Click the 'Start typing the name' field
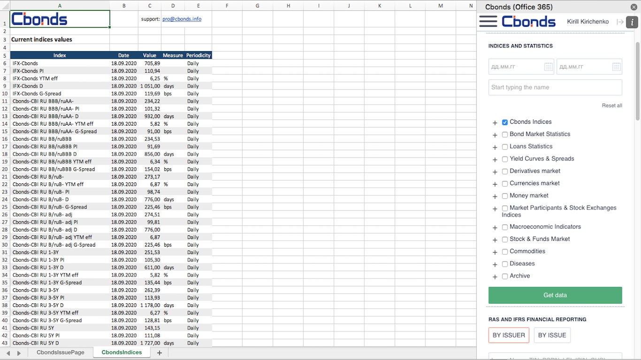The width and height of the screenshot is (641, 360). [555, 87]
